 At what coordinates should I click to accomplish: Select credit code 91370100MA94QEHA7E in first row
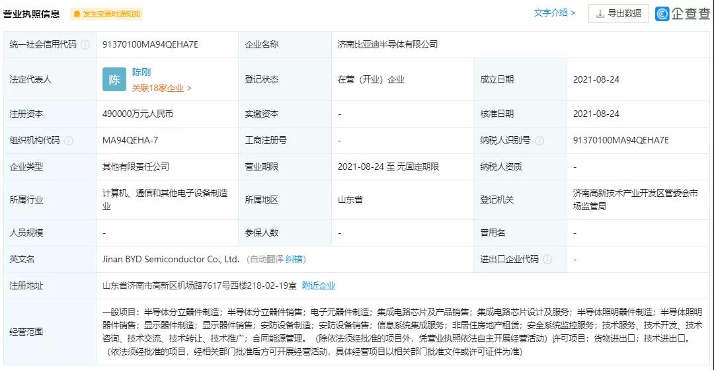tap(150, 45)
